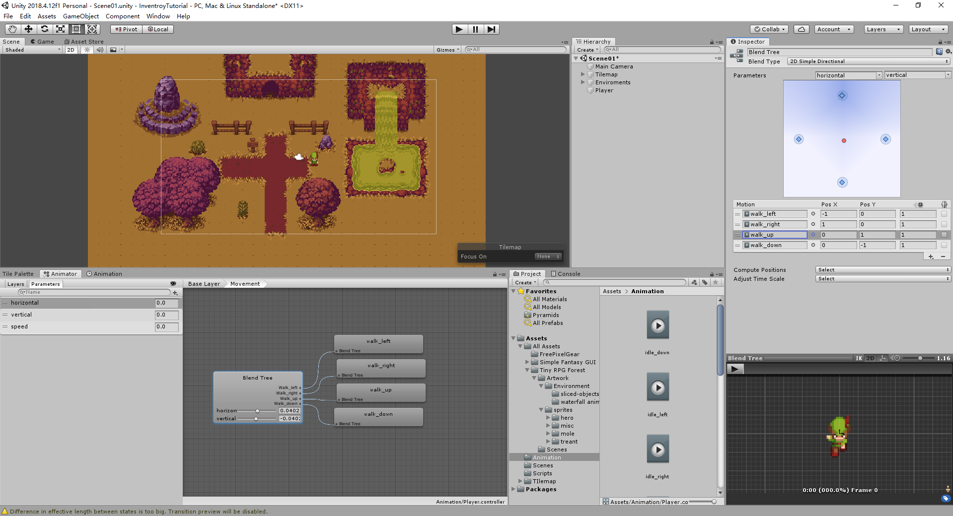Open Unity cloud services via the cloud icon

(801, 29)
